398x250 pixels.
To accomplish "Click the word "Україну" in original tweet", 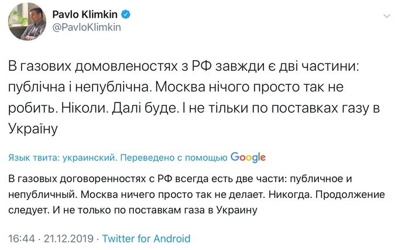I will 33,128.
